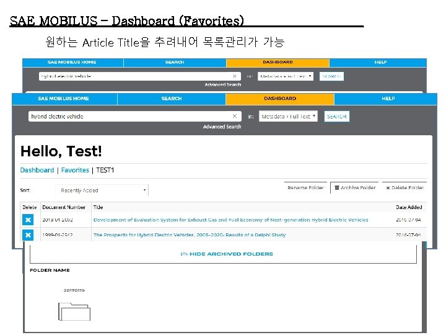This screenshot has width=446, height=335.
Task: Click the Rename Folder button
Action: (305, 187)
